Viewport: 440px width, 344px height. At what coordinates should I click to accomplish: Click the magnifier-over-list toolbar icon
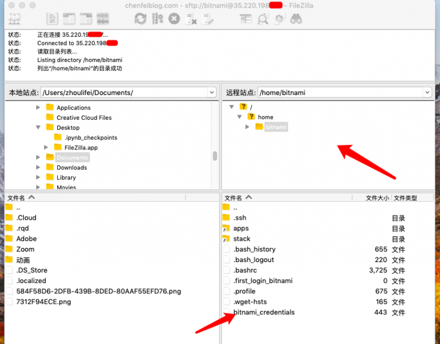(263, 19)
